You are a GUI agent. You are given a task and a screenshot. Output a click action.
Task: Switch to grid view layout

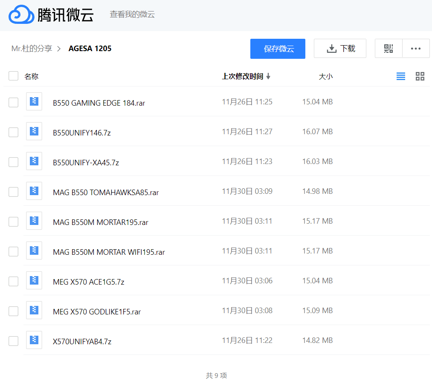tap(420, 76)
